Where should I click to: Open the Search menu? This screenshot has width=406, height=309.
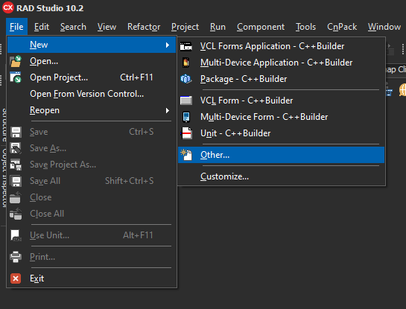click(x=73, y=27)
